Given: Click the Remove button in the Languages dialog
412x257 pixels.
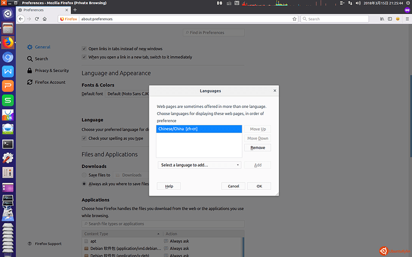Looking at the screenshot, I should (x=257, y=147).
